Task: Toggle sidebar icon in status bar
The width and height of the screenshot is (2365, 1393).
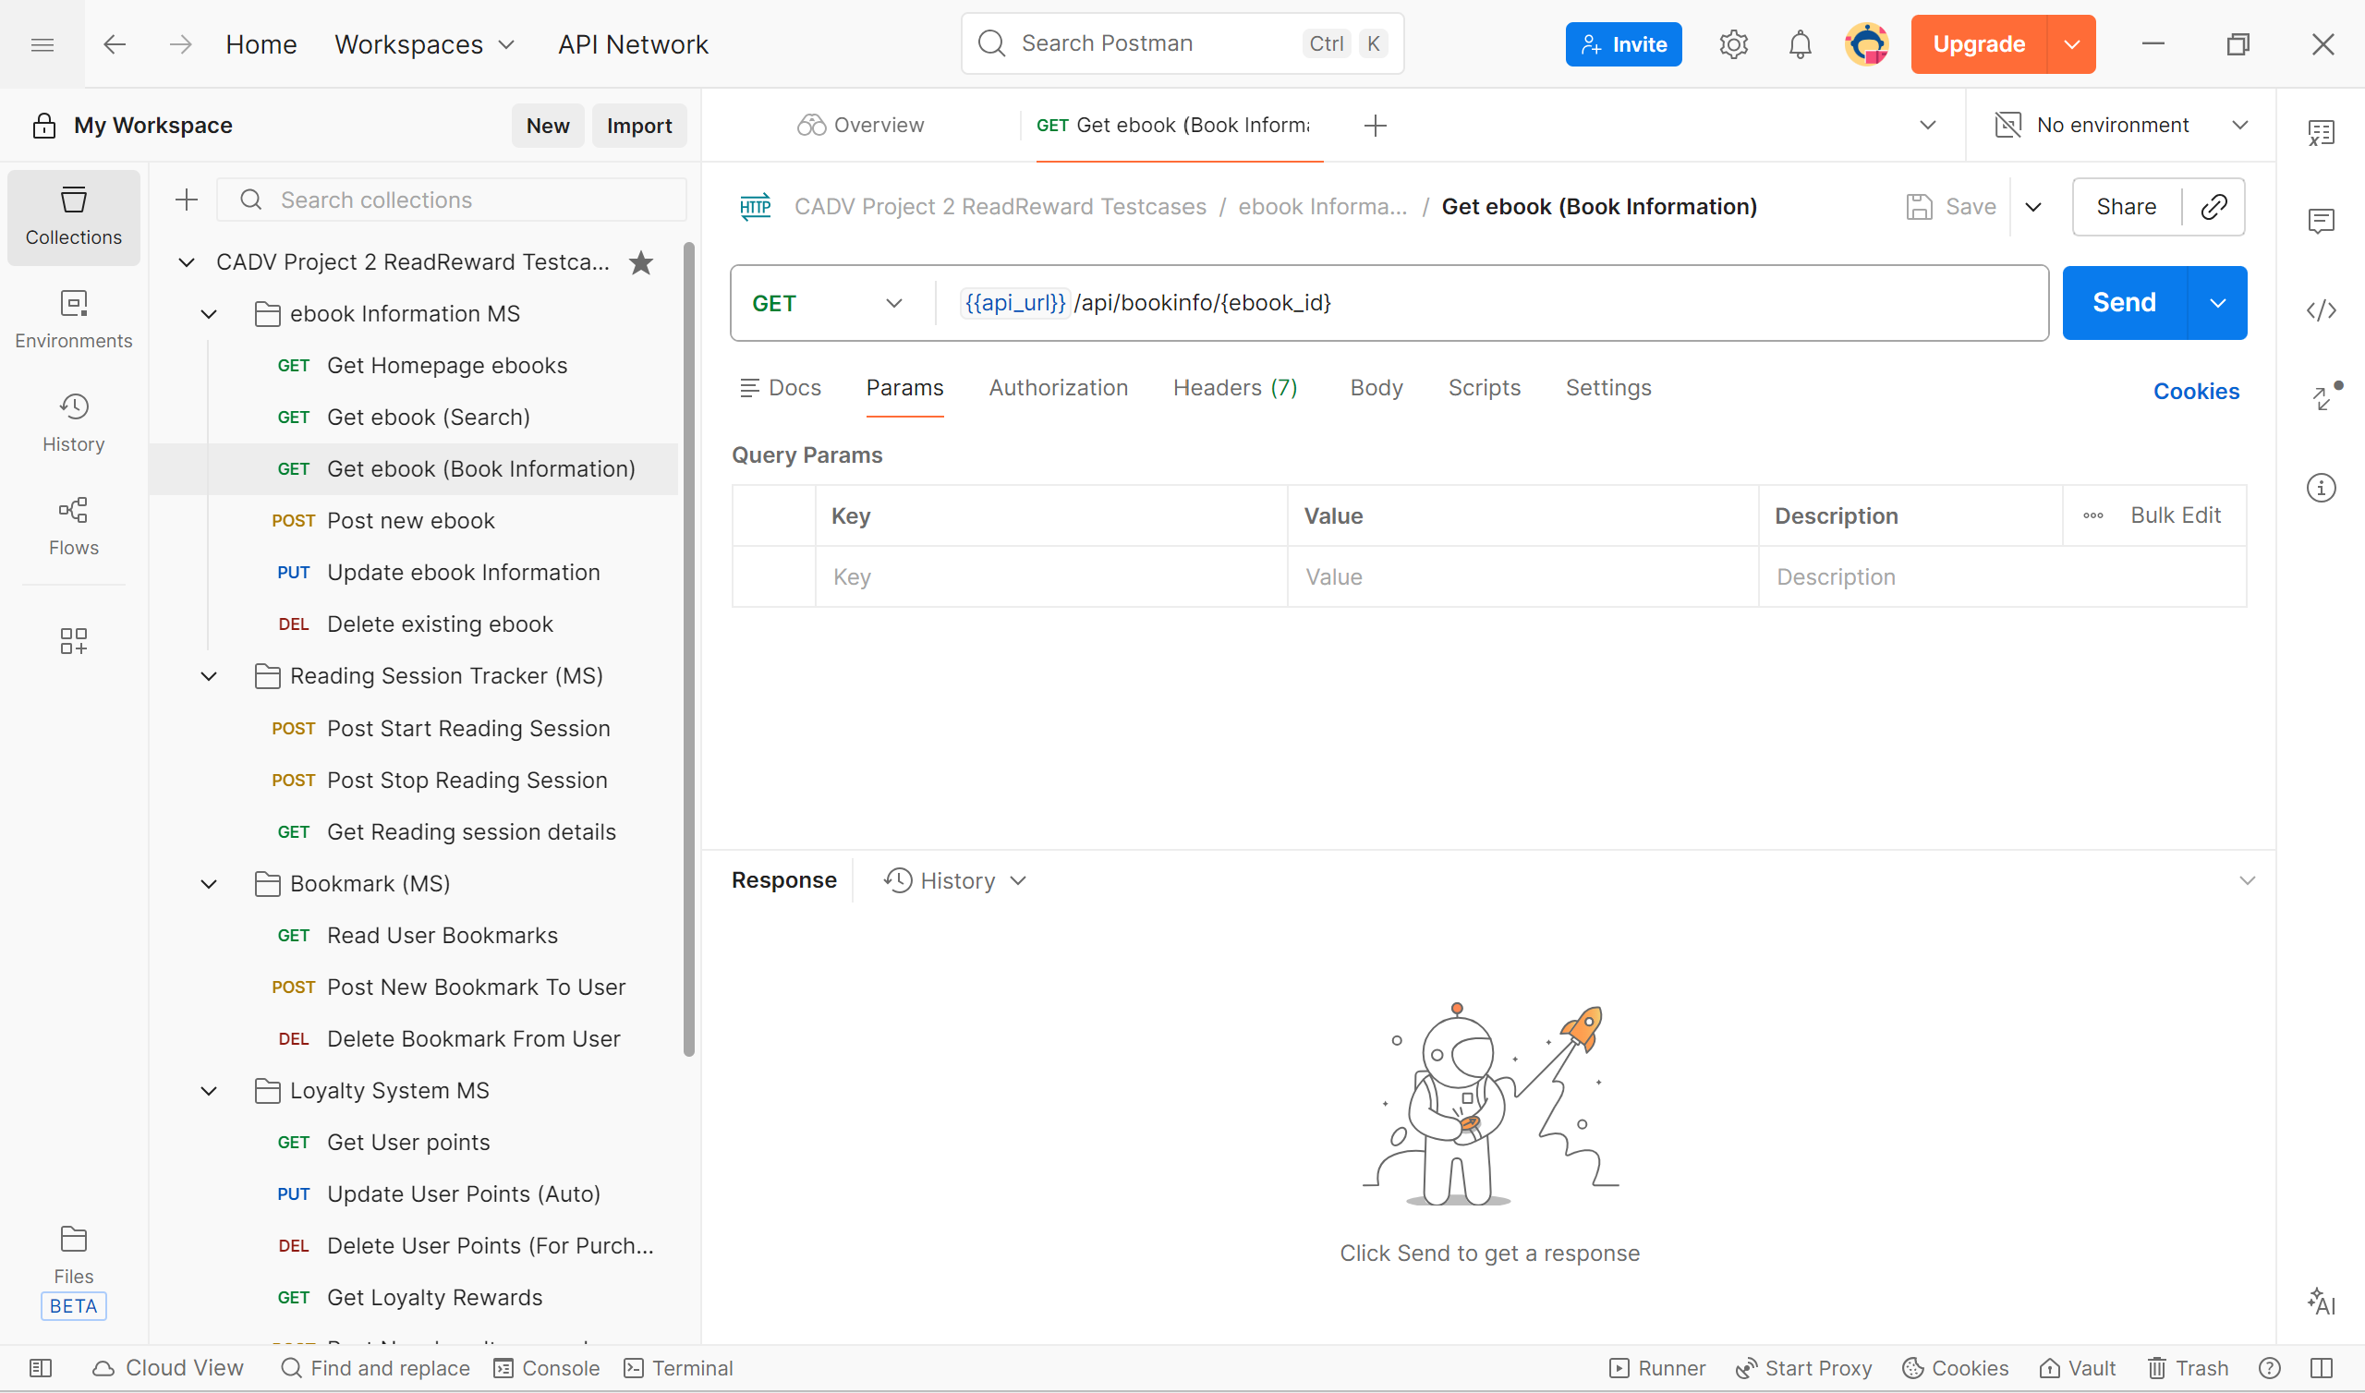Action: pos(41,1369)
